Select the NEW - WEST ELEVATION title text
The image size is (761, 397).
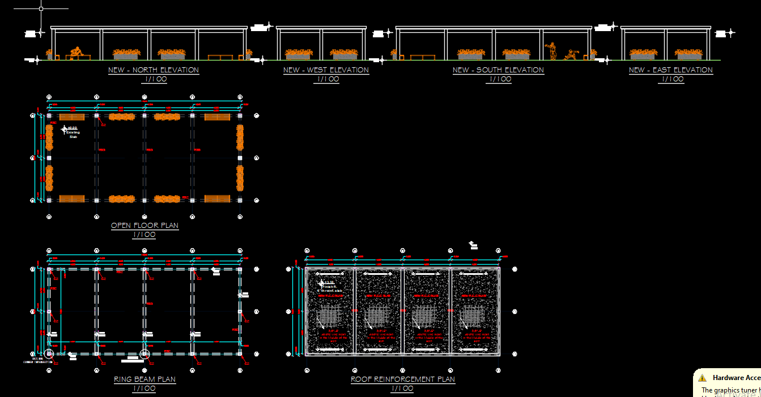326,70
